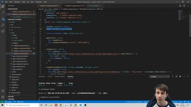
Task: Close the terminal panel
Action: click(188, 77)
